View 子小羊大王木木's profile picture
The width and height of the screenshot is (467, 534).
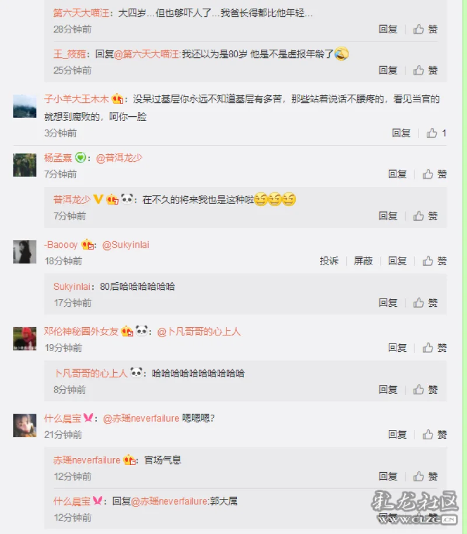coord(25,106)
